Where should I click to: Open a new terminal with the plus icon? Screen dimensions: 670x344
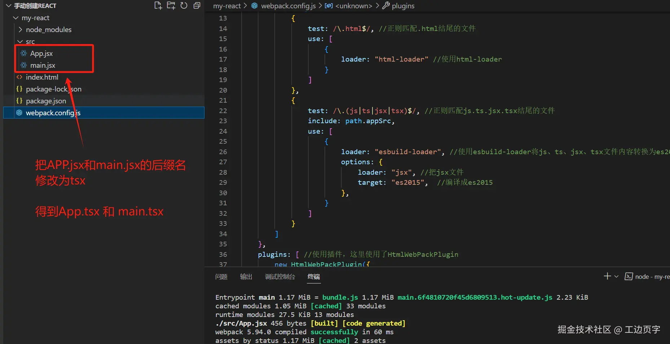pyautogui.click(x=607, y=276)
